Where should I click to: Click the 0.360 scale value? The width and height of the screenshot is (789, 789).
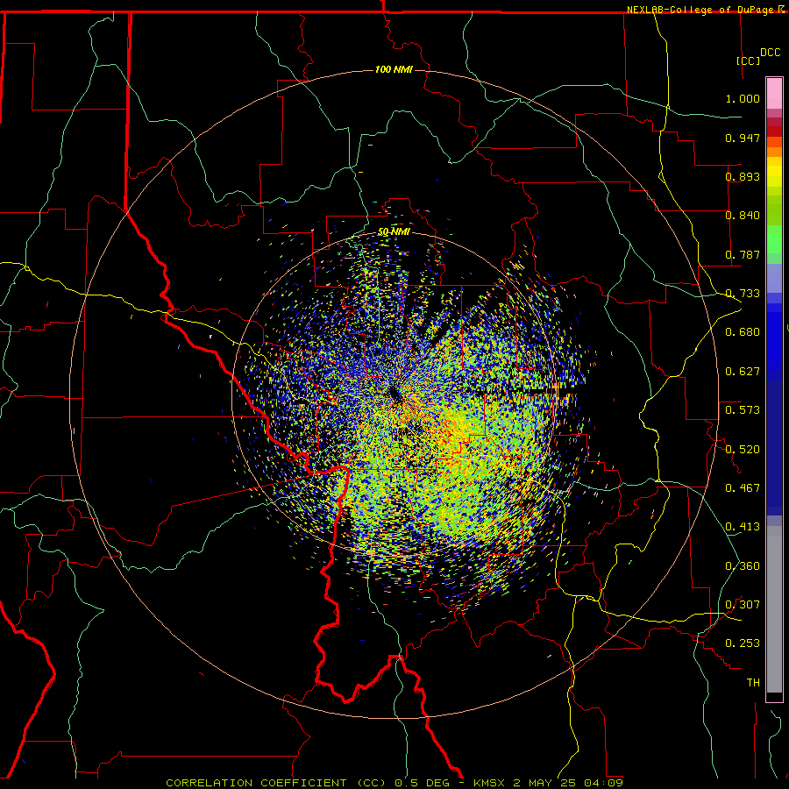click(x=743, y=566)
